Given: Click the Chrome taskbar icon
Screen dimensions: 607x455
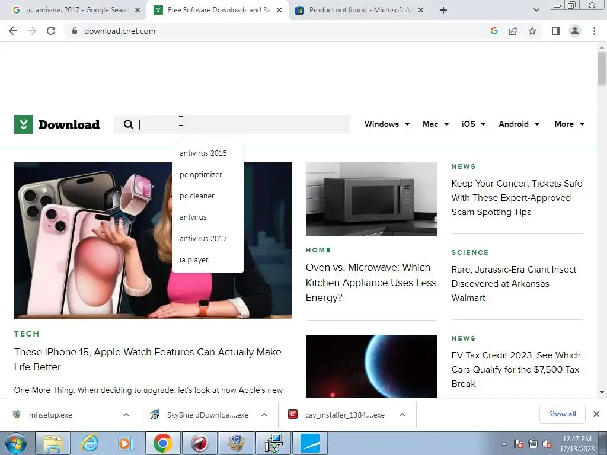Looking at the screenshot, I should click(x=162, y=443).
